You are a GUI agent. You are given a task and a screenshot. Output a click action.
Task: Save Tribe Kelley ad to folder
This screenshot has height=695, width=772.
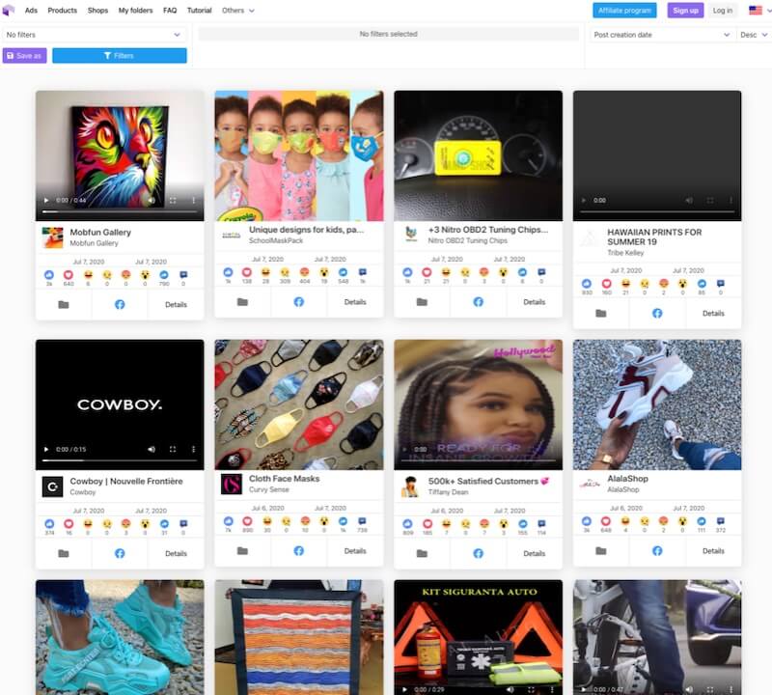601,314
